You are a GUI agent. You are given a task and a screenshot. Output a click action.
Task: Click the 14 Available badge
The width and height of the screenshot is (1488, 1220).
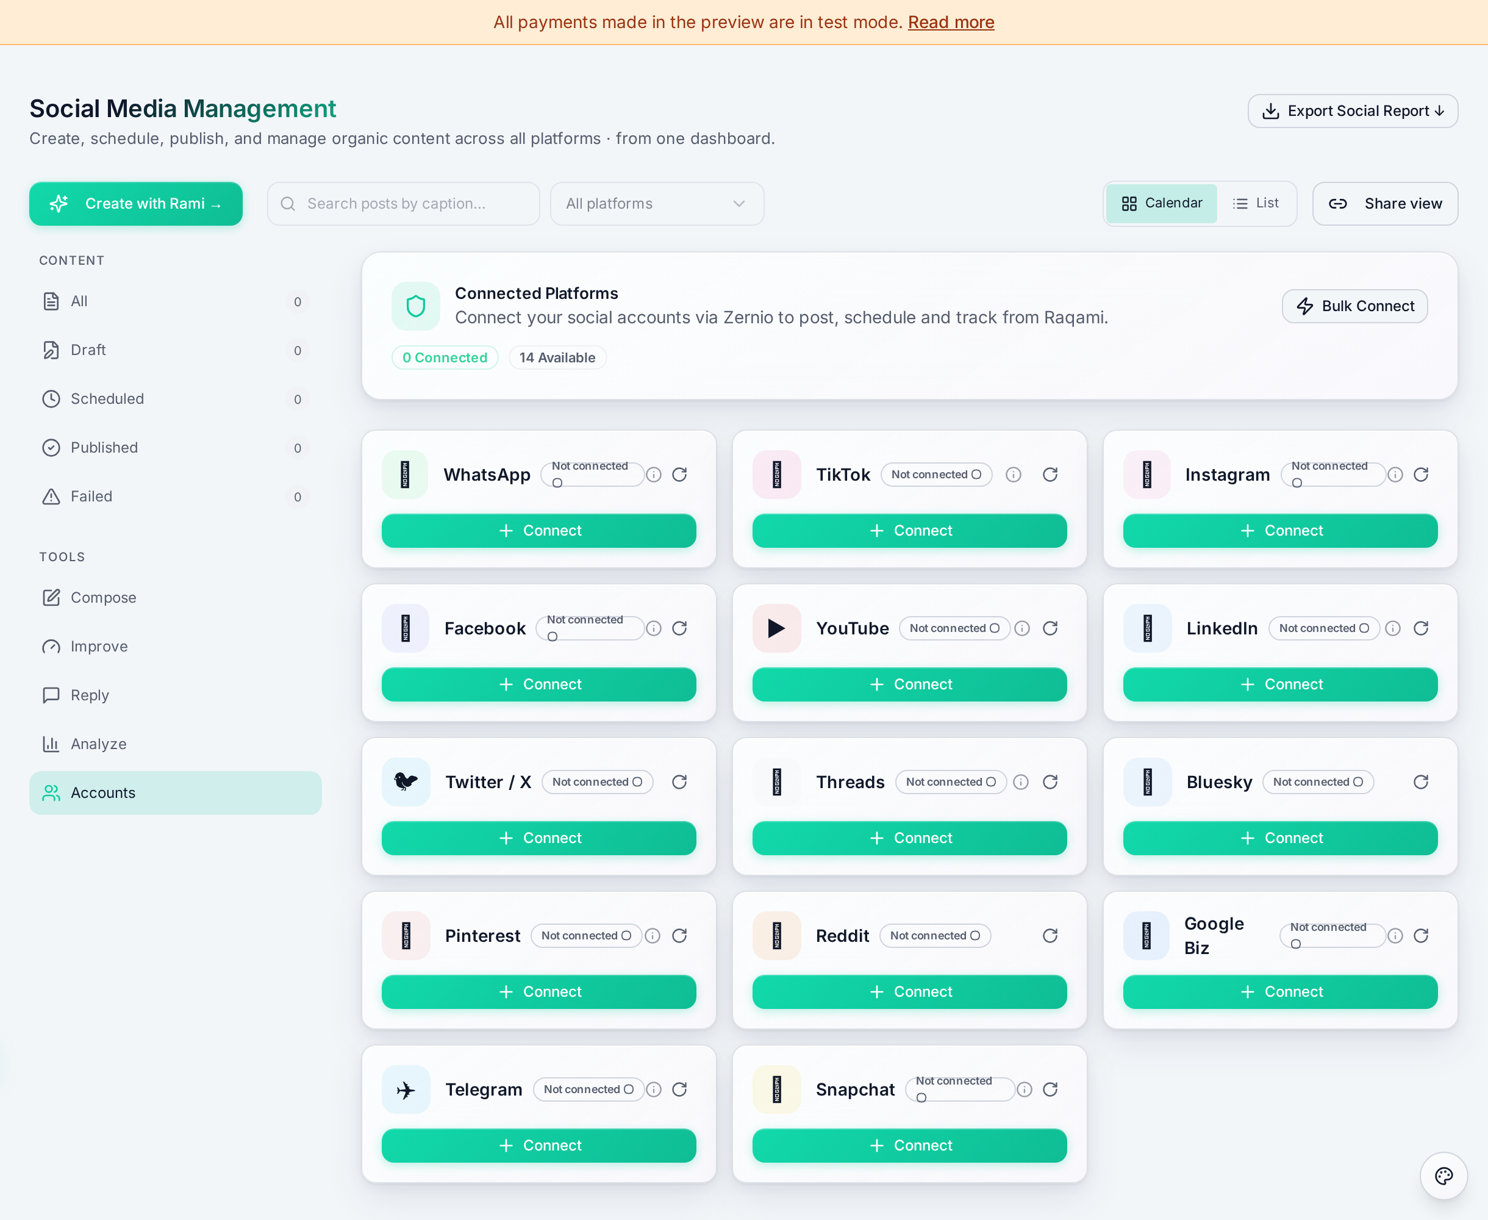pyautogui.click(x=557, y=357)
